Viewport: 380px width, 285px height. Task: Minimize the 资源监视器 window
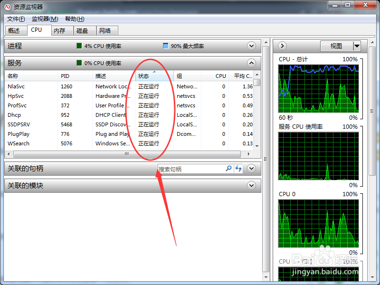pyautogui.click(x=335, y=5)
